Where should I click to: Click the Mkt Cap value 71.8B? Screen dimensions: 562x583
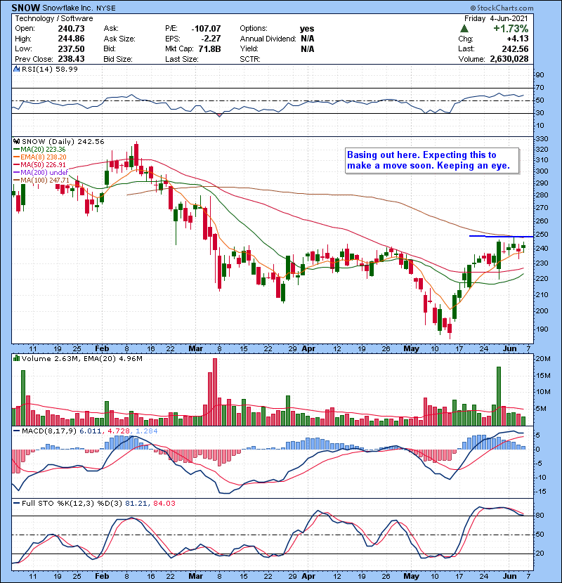[209, 48]
